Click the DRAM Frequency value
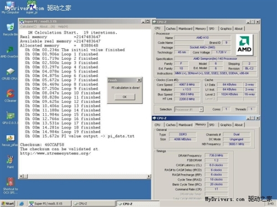This screenshot has width=277, height=207. coord(216,156)
